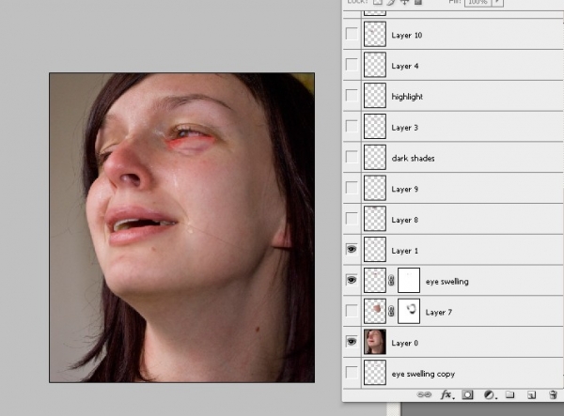Click 'Layer 9' layer name
This screenshot has width=564, height=416.
404,189
